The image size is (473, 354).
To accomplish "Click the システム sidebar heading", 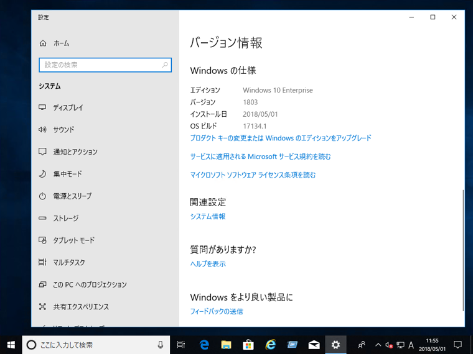I will (x=50, y=86).
